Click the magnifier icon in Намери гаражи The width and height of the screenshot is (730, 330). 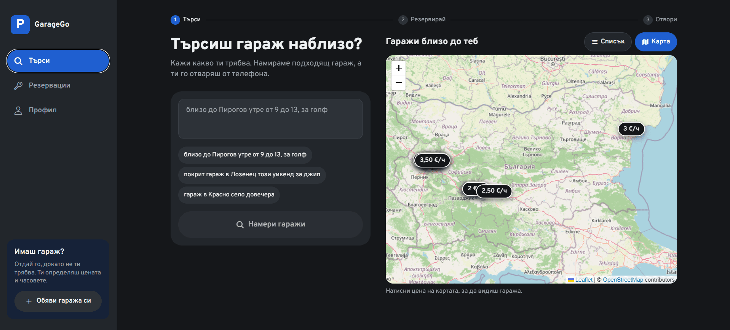(x=240, y=225)
